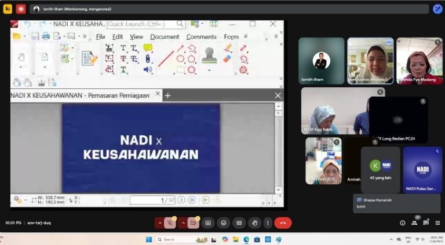This screenshot has height=245, width=445.
Task: Select the Strikeout text tool
Action: (123, 59)
